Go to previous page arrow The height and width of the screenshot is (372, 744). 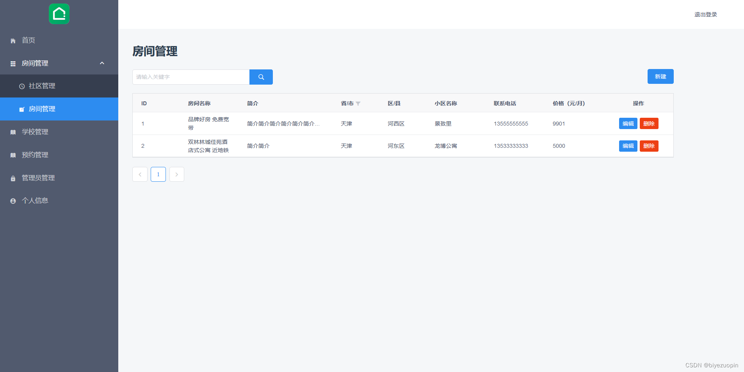pyautogui.click(x=140, y=174)
